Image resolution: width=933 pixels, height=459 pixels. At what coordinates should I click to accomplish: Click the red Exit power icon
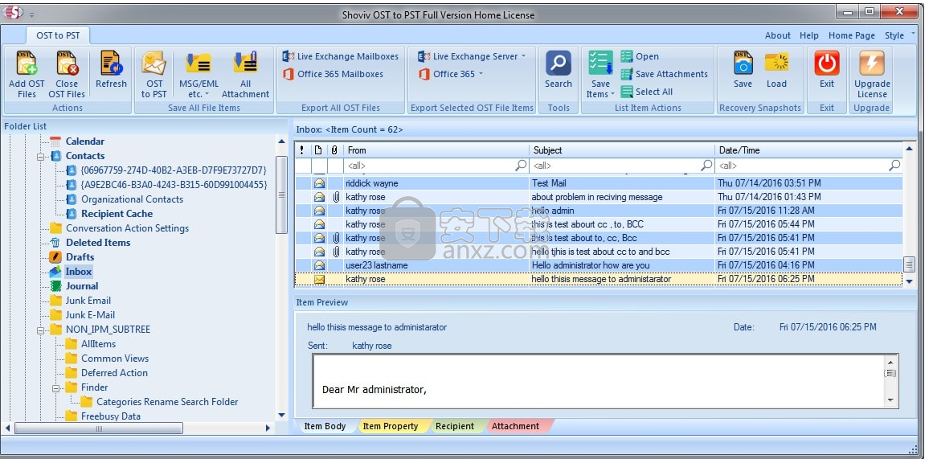click(826, 64)
